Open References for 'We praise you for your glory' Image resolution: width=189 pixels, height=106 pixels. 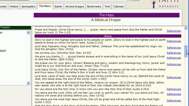pos(174,64)
